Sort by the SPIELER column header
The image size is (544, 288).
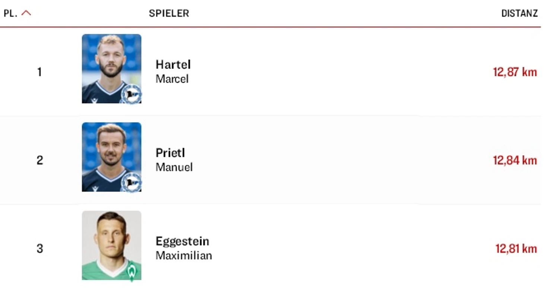(169, 13)
